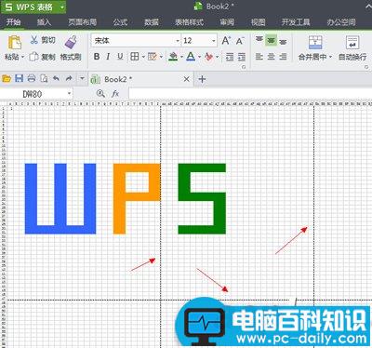
Task: Click the cell borders icon
Action: click(135, 57)
